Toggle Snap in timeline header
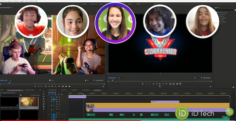This screenshot has height=121, width=236. pos(52,95)
